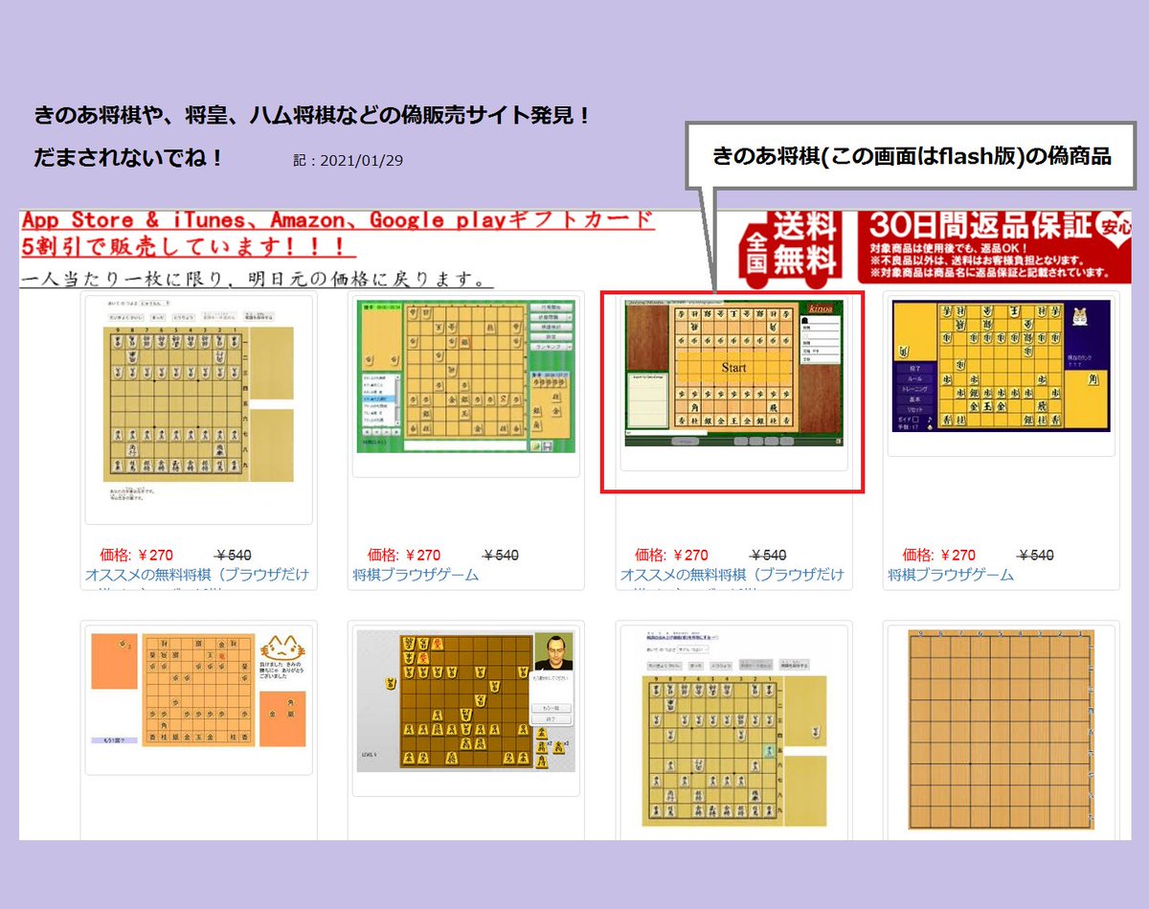
Task: Open 将棋ブラウザゲーム link under the purple hamster thumbnail
Action: tap(951, 575)
